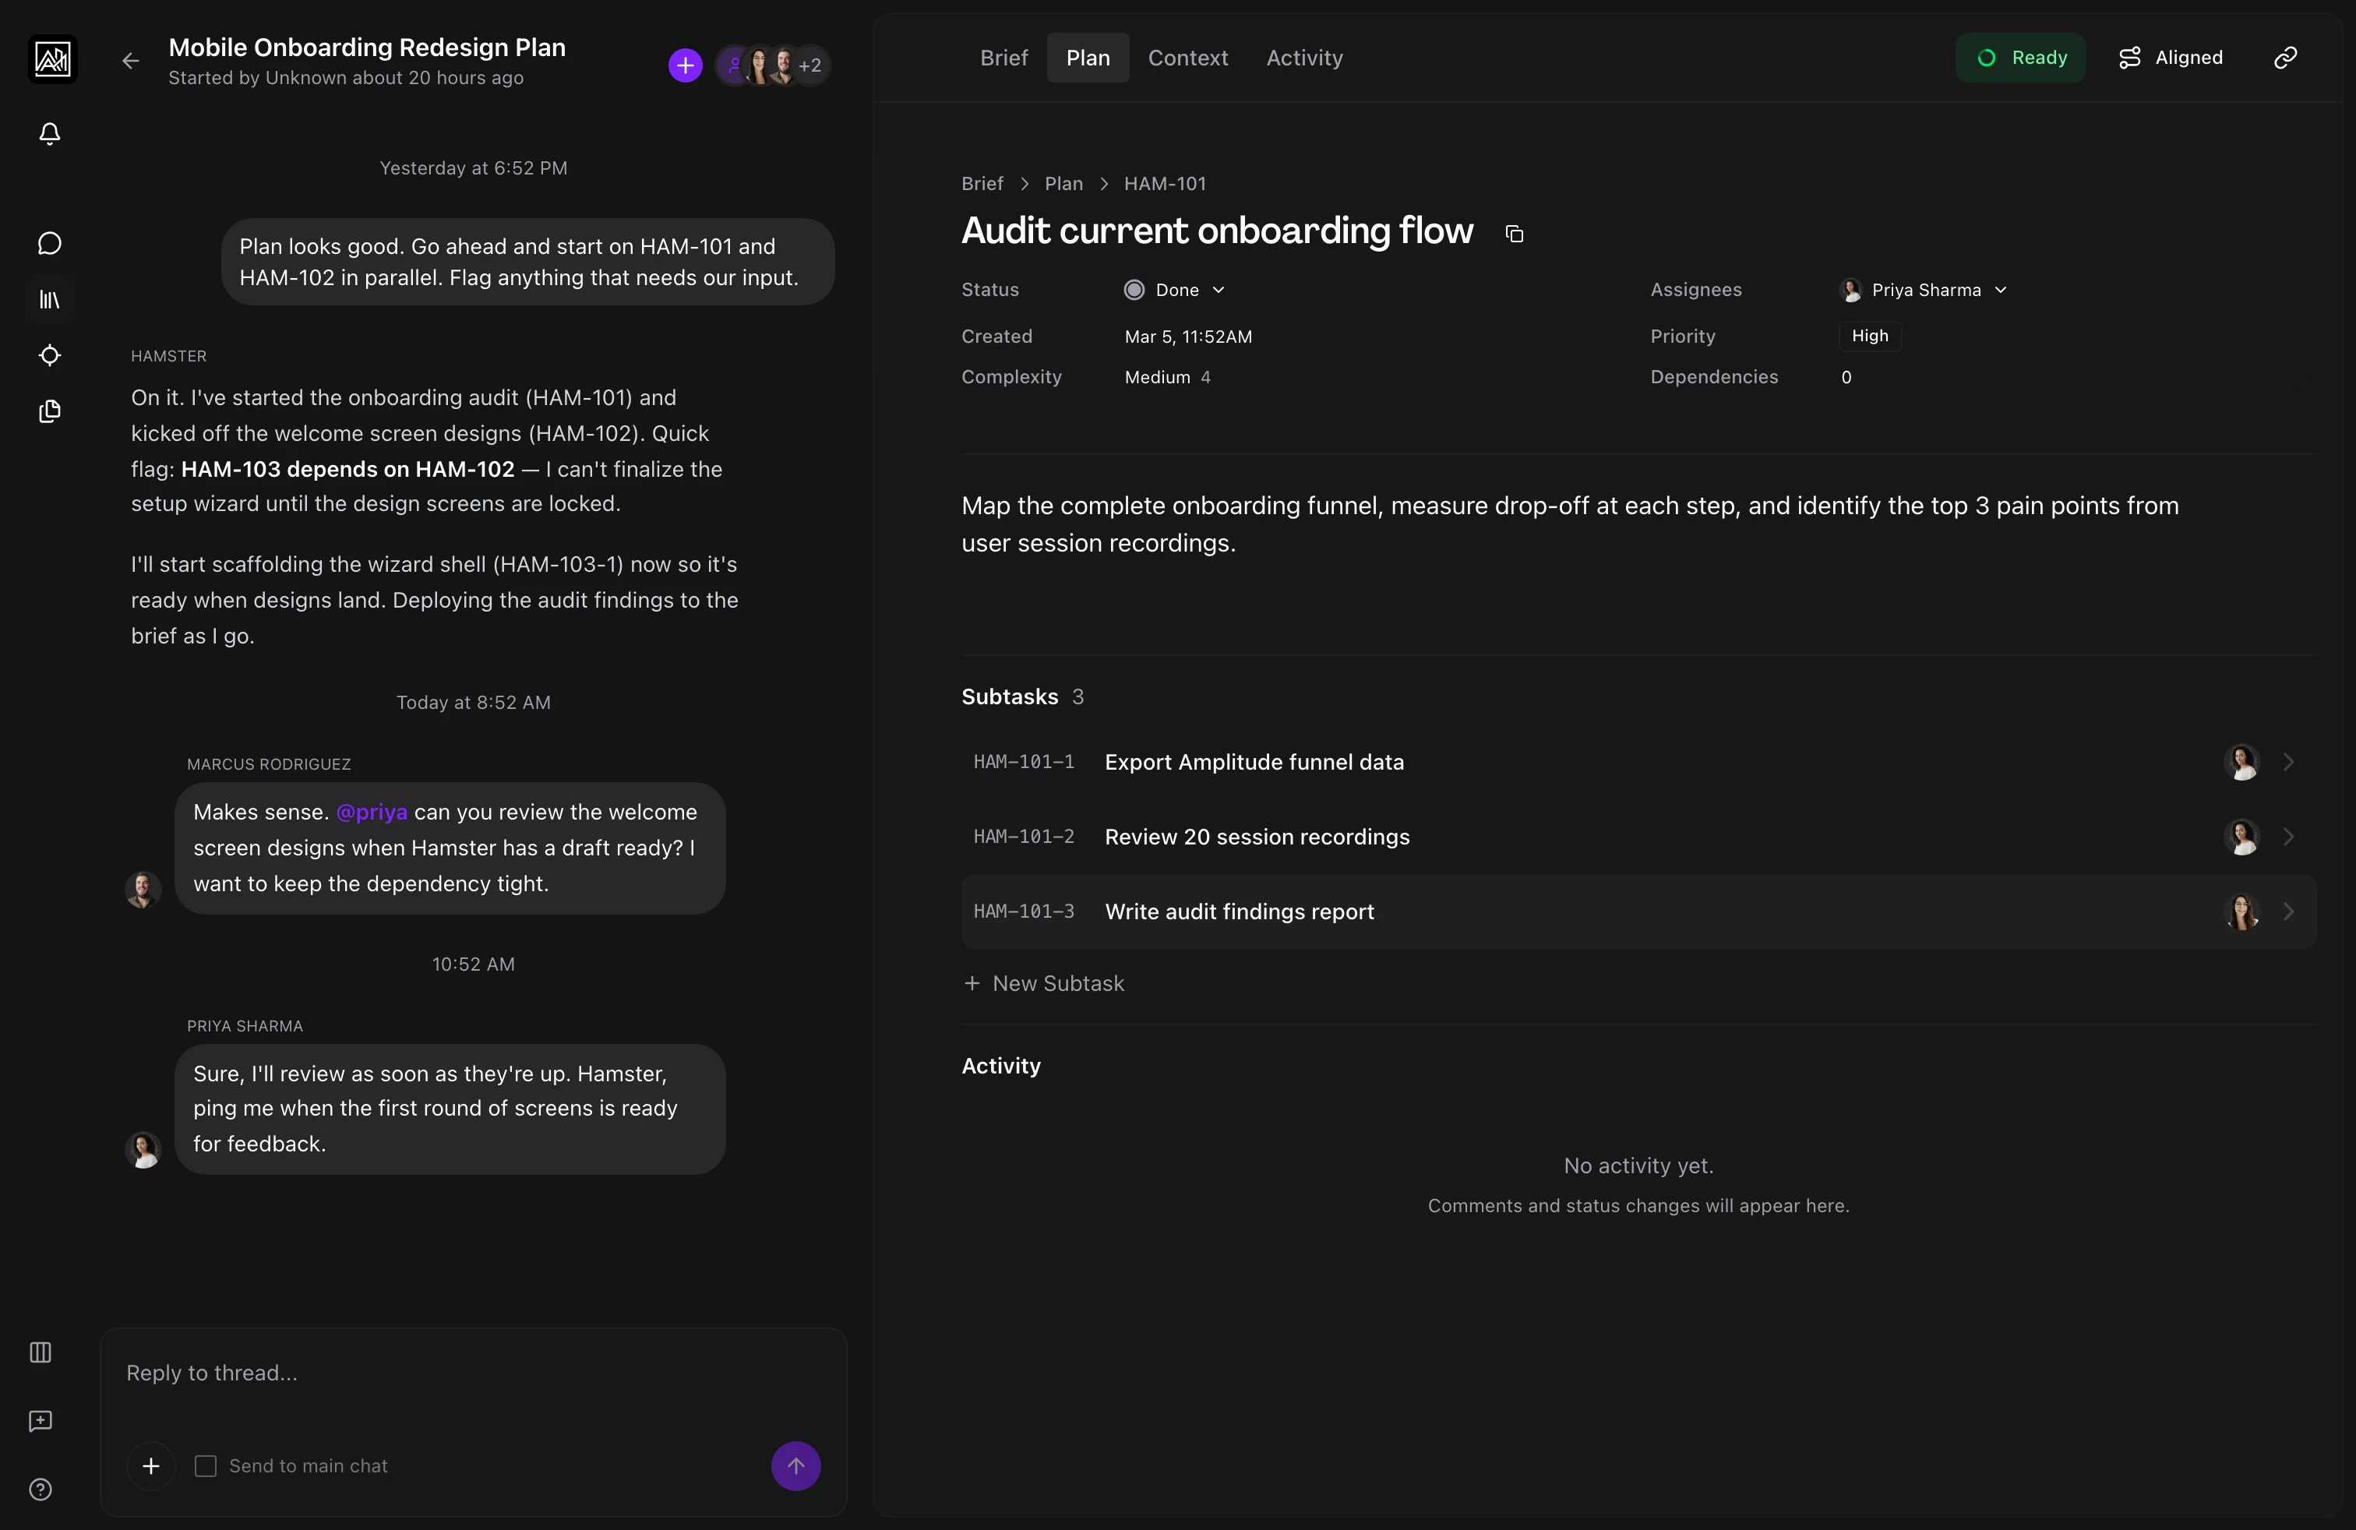Viewport: 2356px width, 1530px height.
Task: Open notifications via the bell icon
Action: tap(48, 134)
